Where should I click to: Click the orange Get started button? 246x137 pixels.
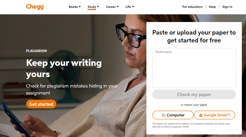[41, 104]
